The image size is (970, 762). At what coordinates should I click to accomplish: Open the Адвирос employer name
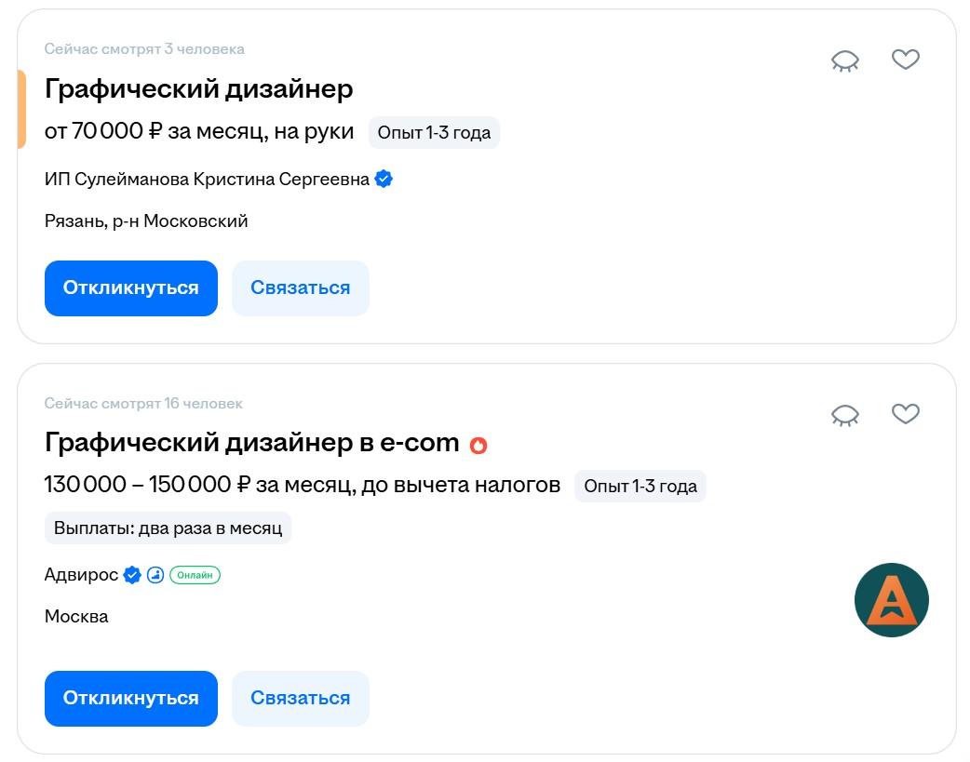[81, 575]
